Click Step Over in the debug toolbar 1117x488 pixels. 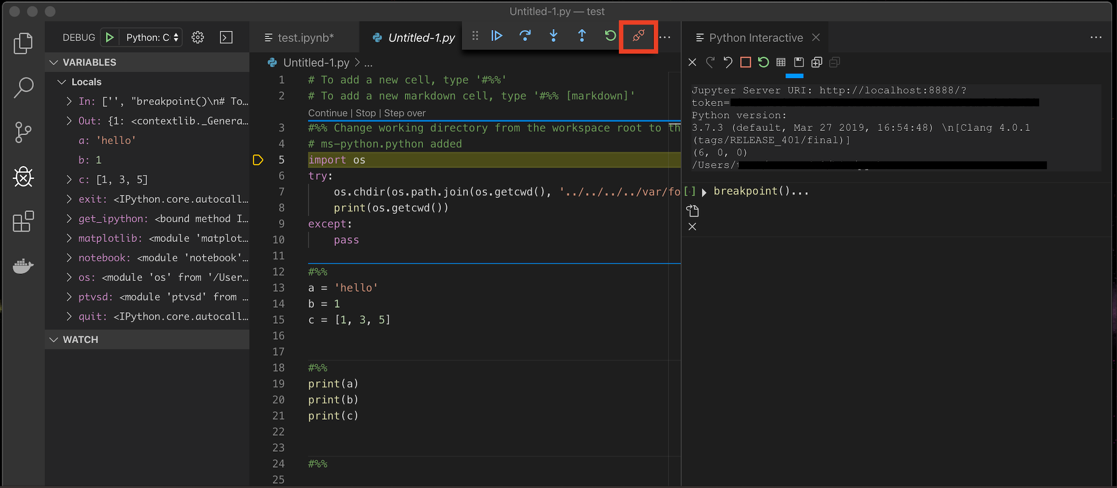coord(525,36)
